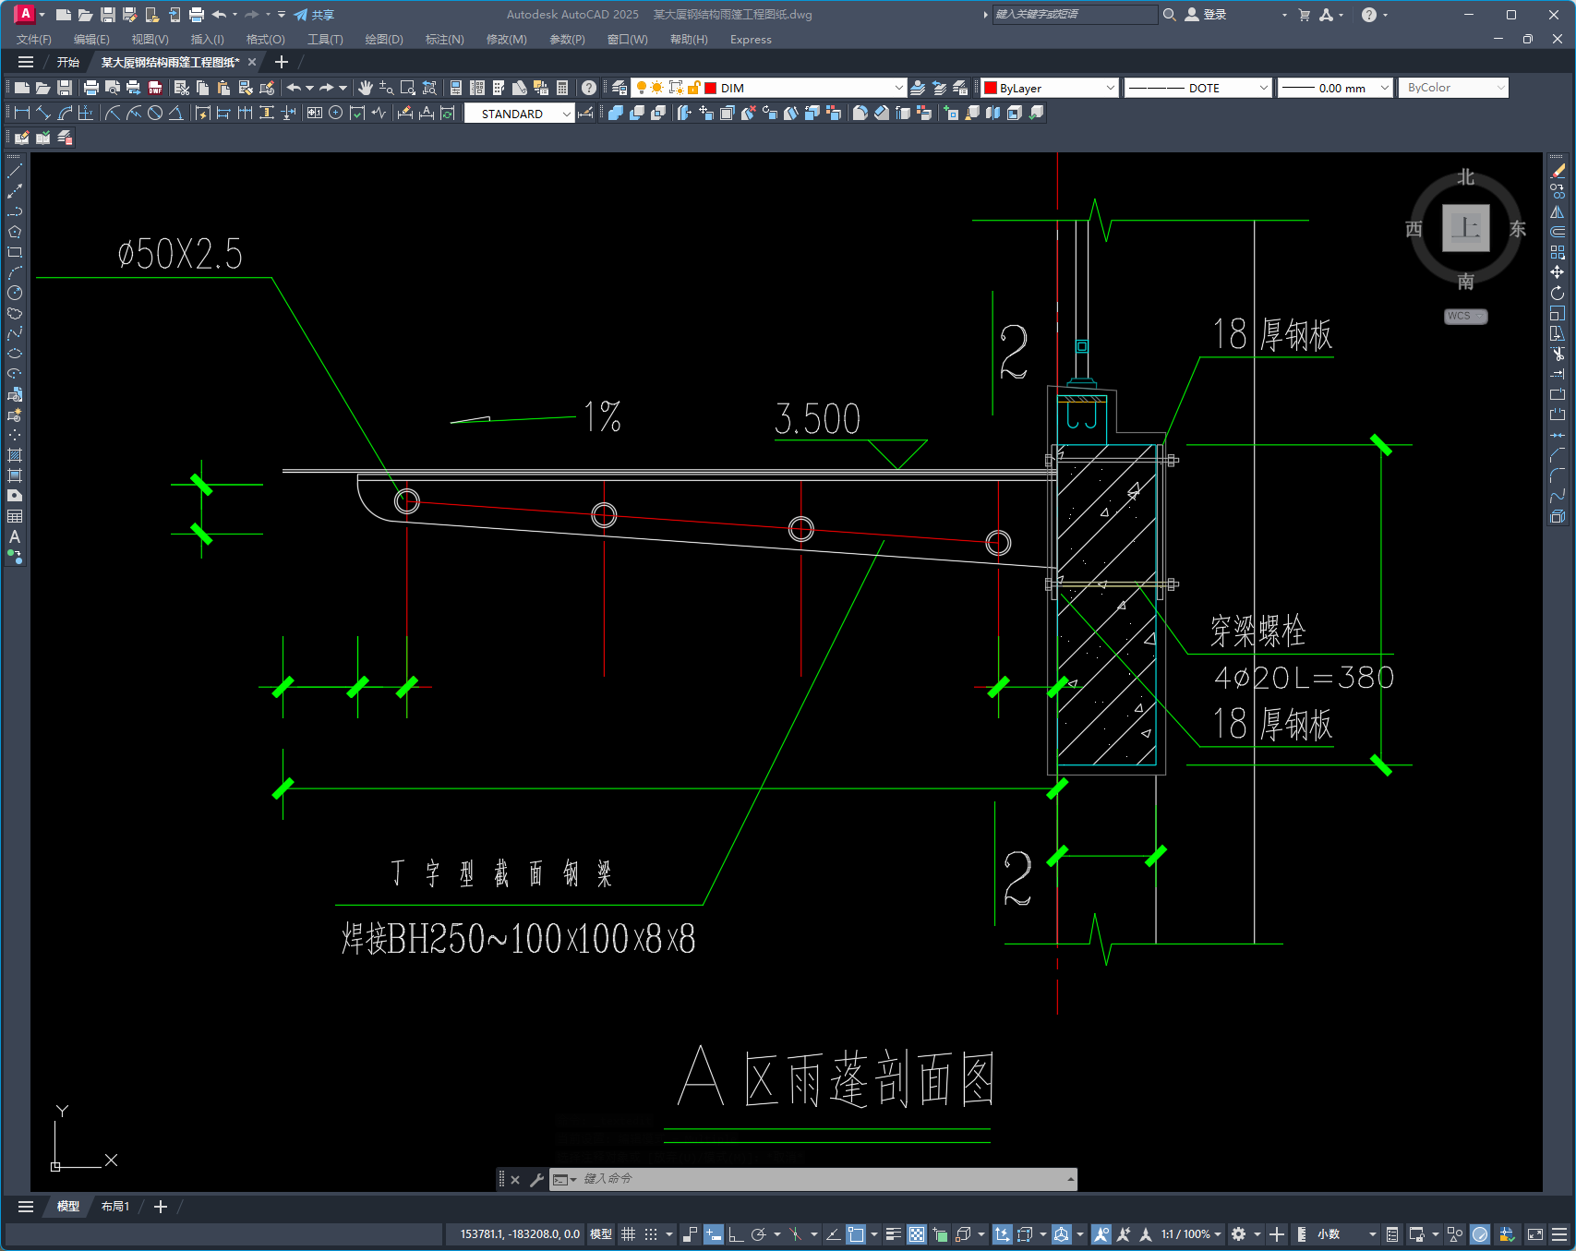Select the Rotate tool
Viewport: 1576px width, 1251px height.
click(x=1558, y=293)
